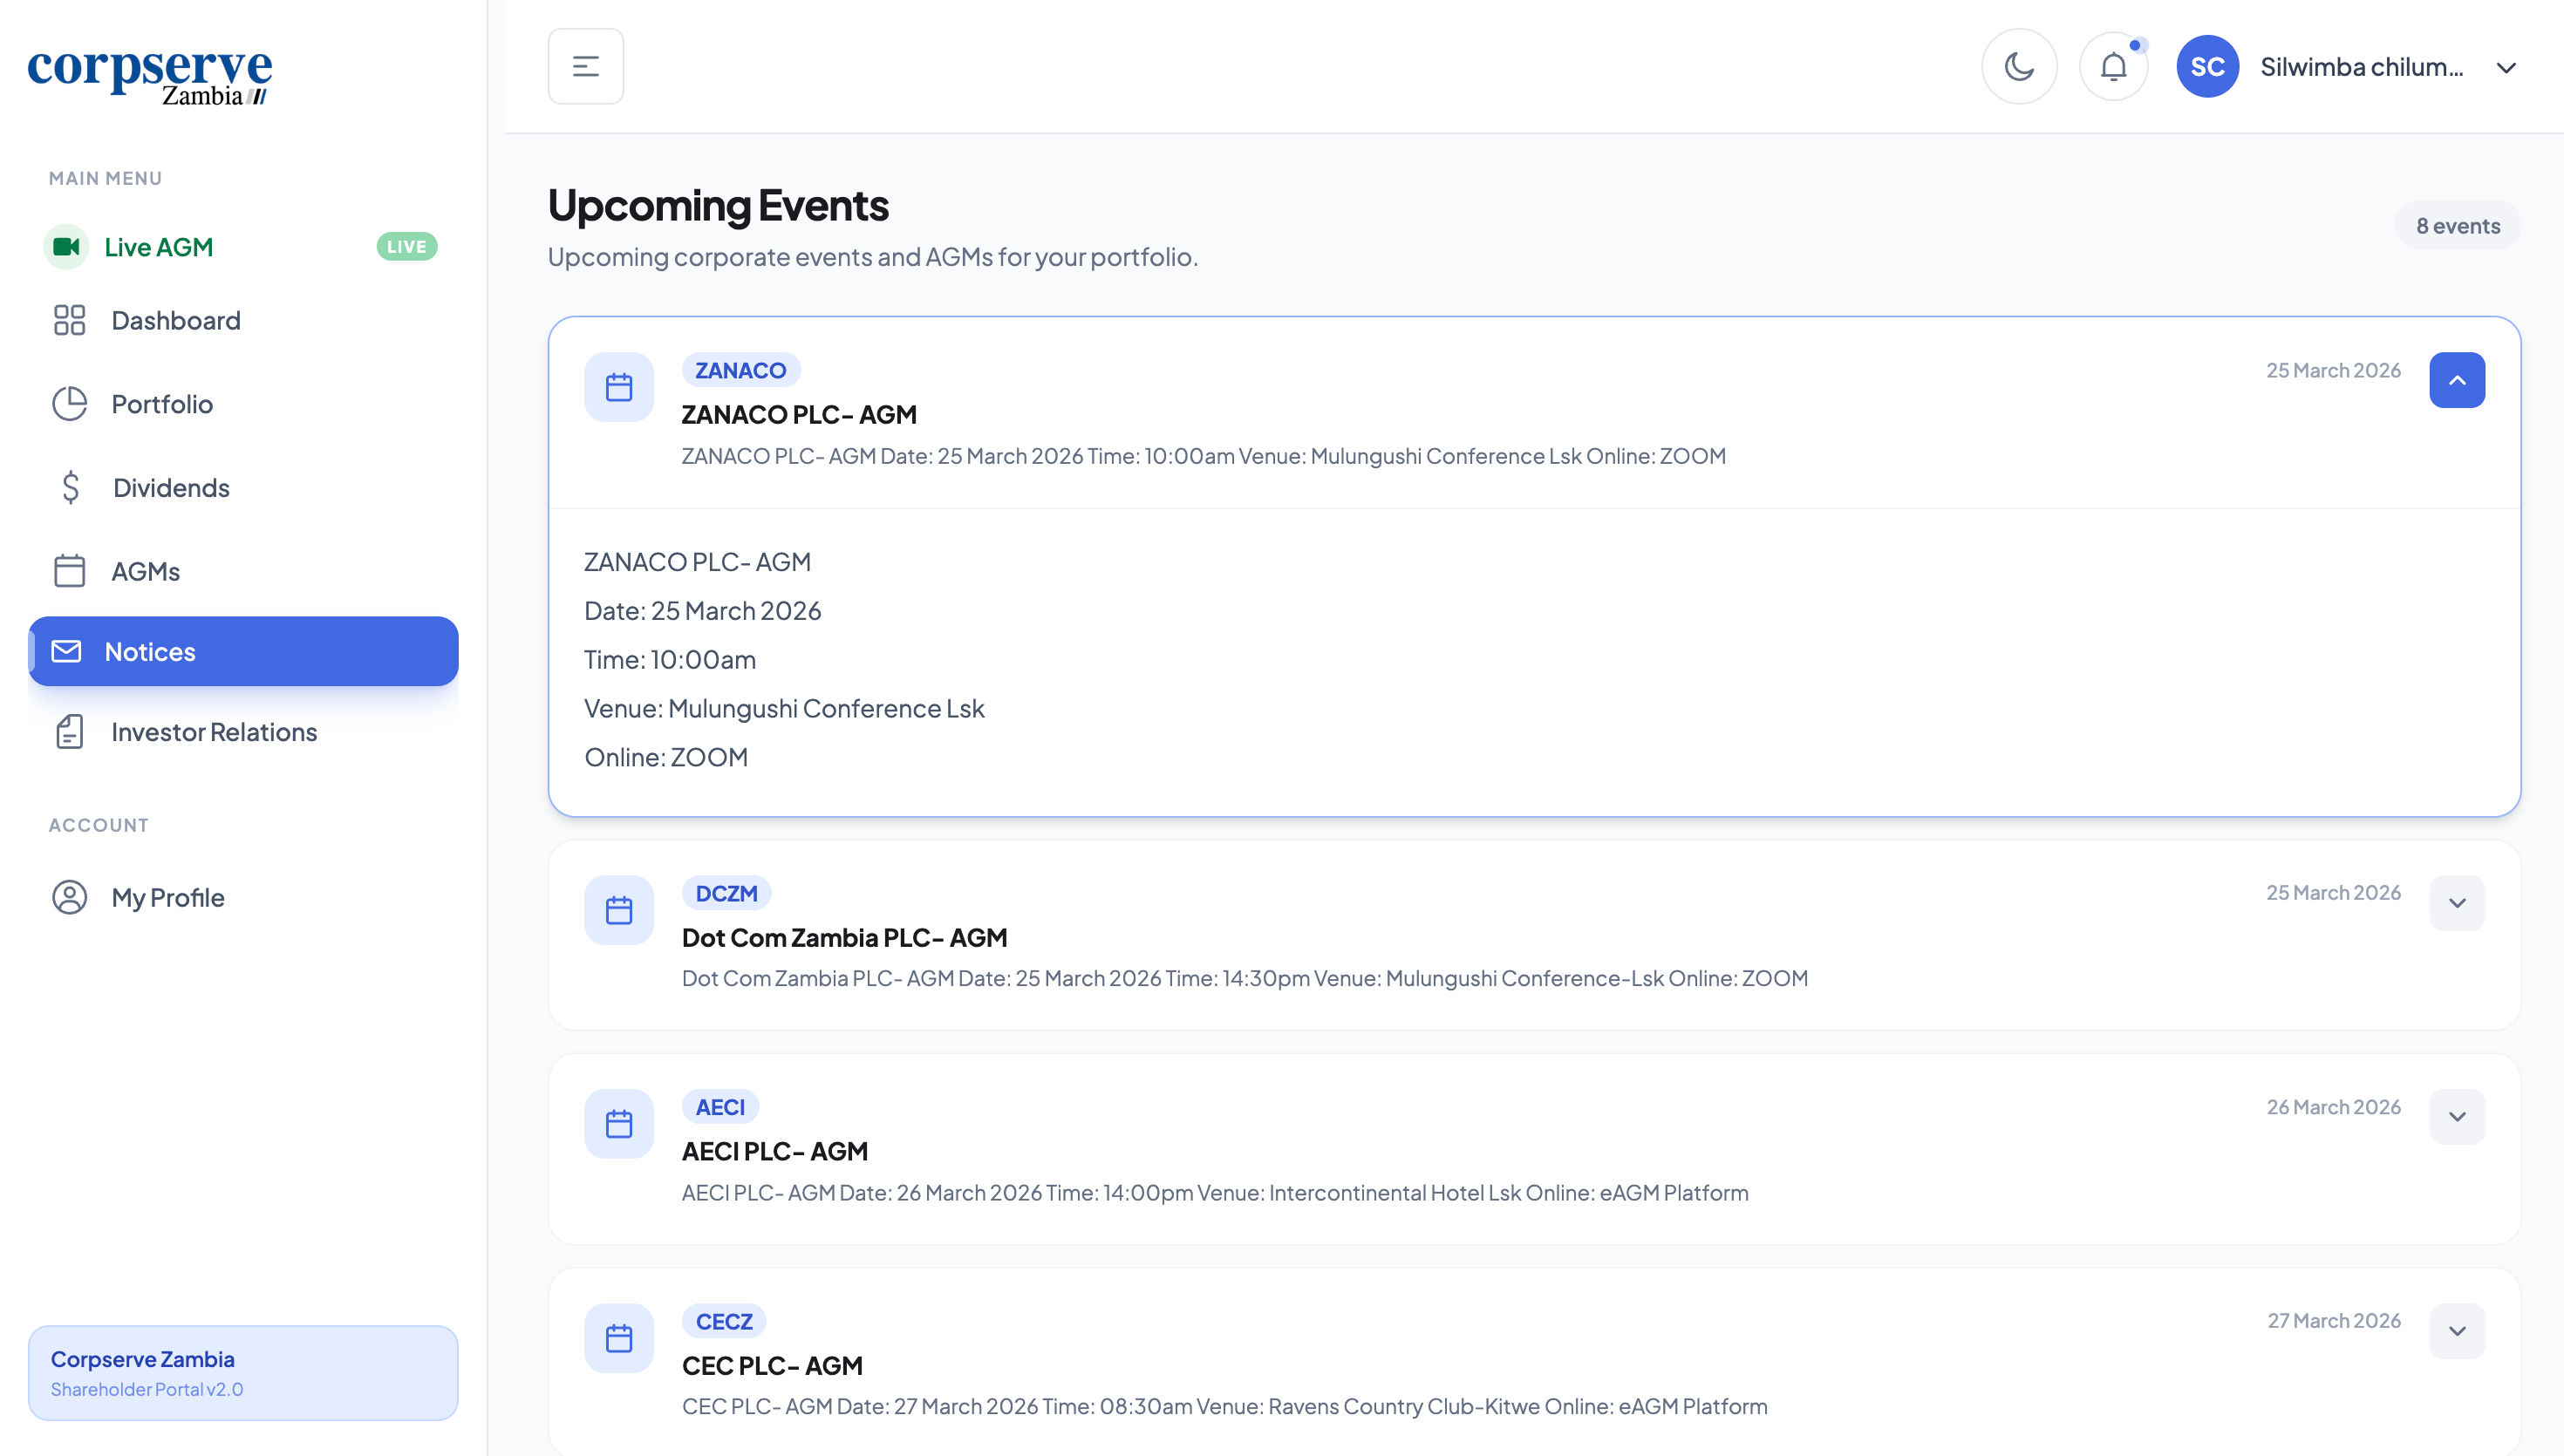Click the My Profile user icon

tap(70, 897)
